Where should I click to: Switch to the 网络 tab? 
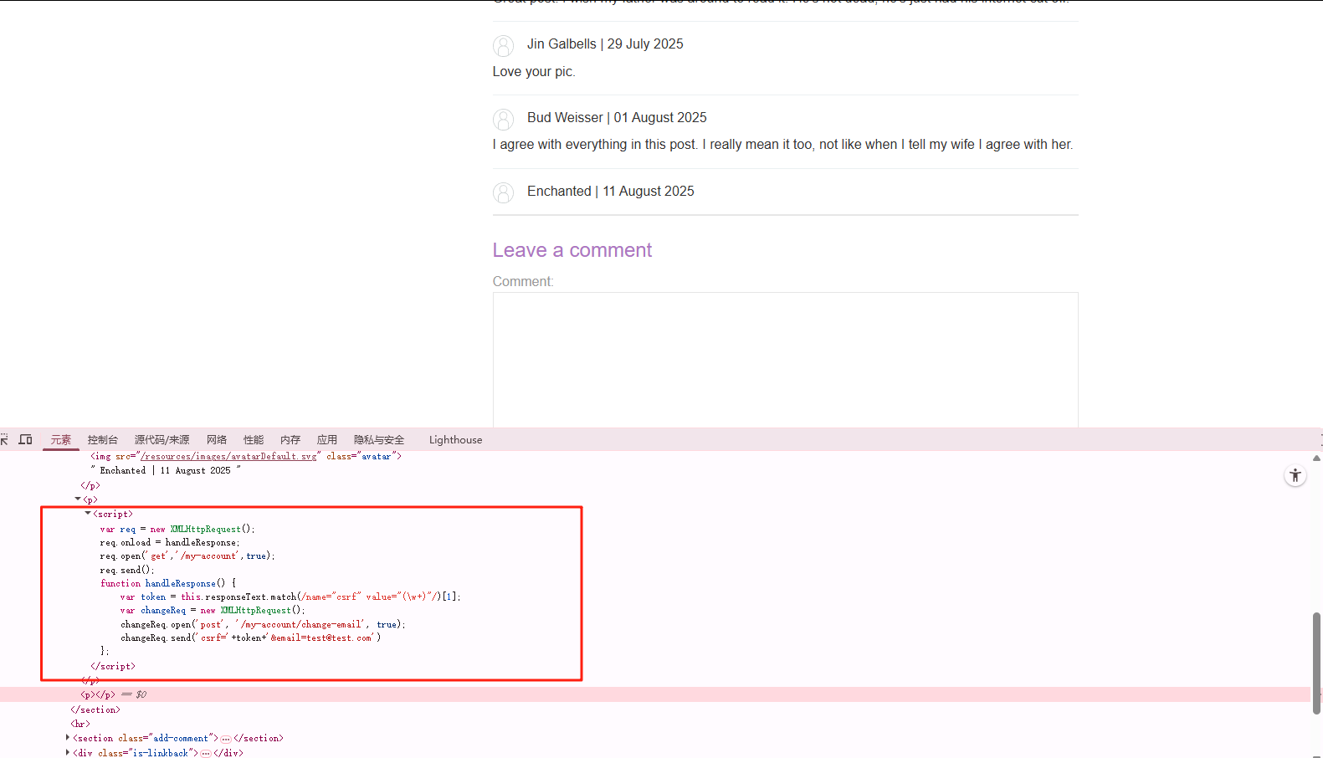click(217, 439)
